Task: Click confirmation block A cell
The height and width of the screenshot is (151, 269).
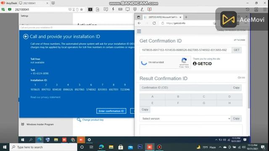Action: [152, 96]
